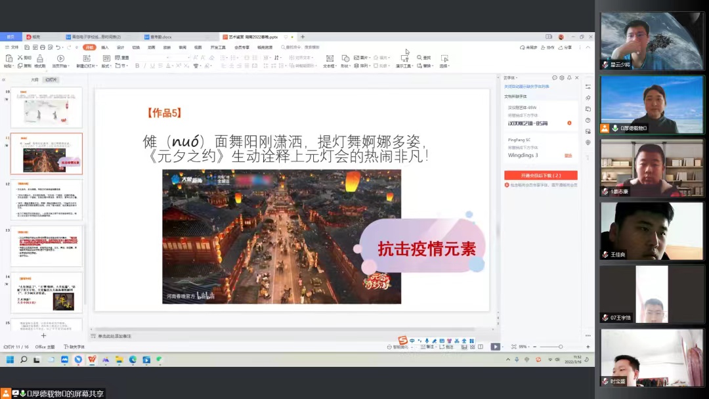Open the font panel settings gear icon
This screenshot has height=399, width=709.
(x=561, y=77)
